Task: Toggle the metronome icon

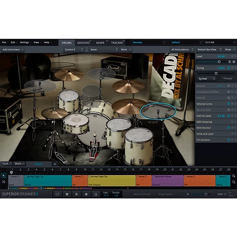Action: point(96,194)
